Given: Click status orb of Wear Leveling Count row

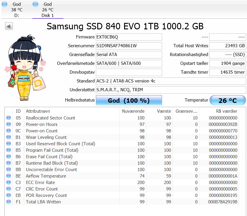Looking at the screenshot, I should (x=9, y=137).
